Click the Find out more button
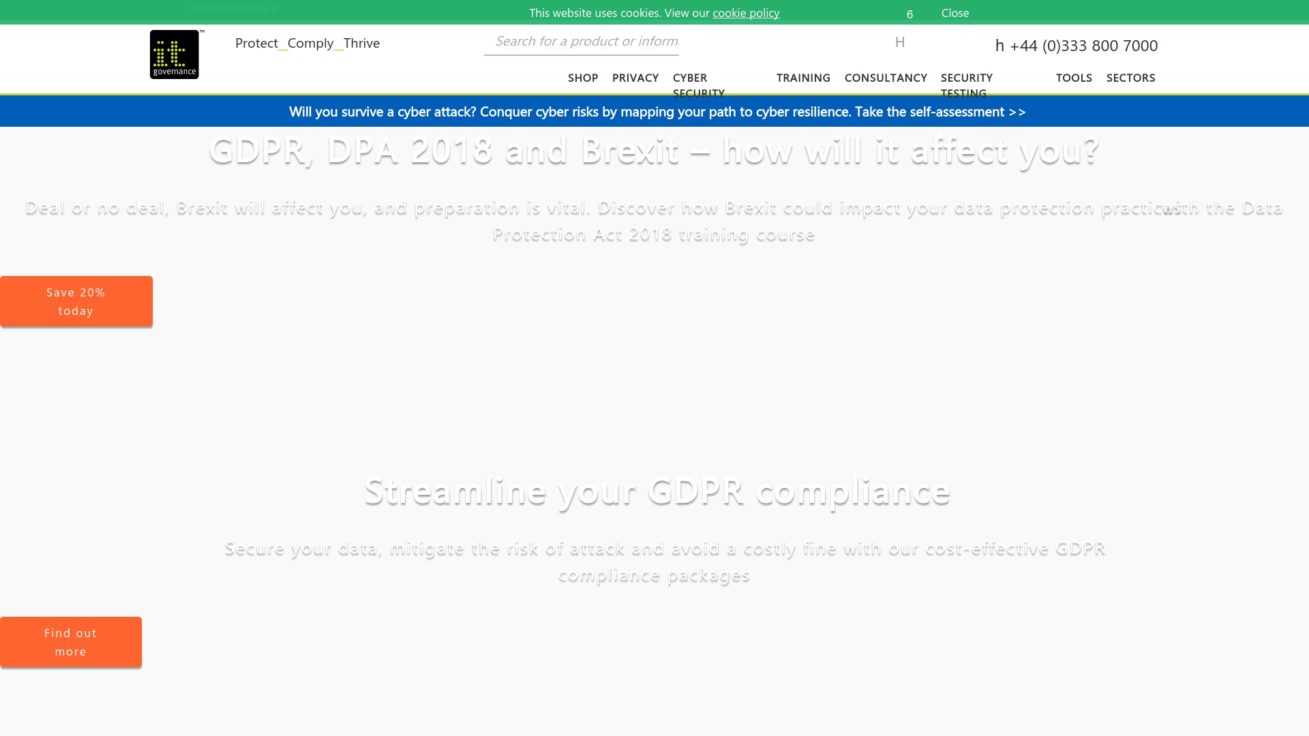Screen dimensions: 1309x736 [x=71, y=642]
